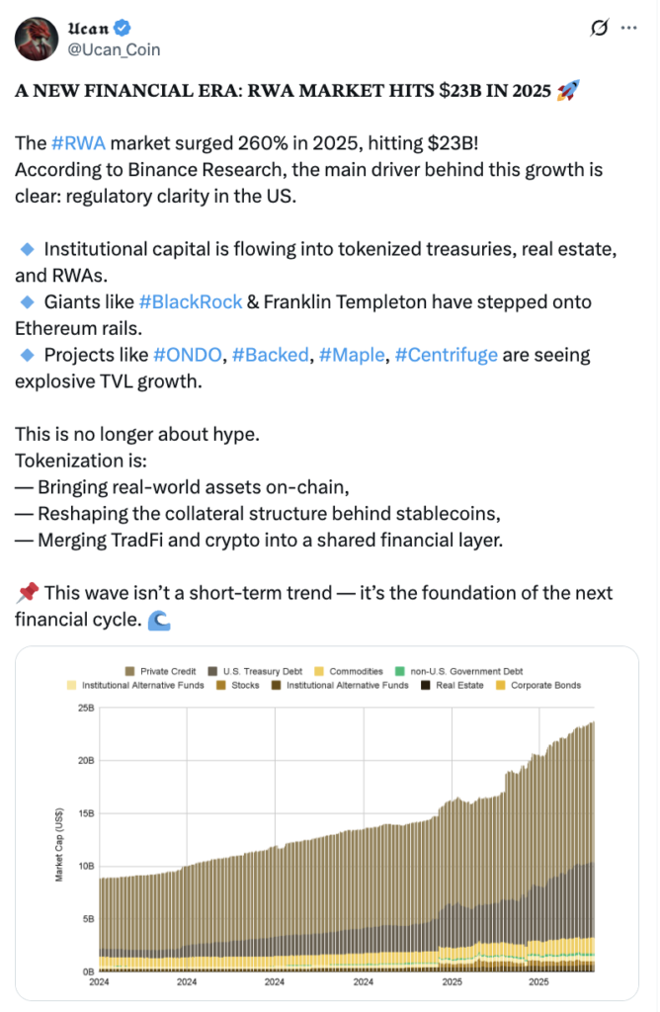Screen dimensions: 660x1012
Task: Open the Grok slashed-circle icon
Action: [x=598, y=28]
